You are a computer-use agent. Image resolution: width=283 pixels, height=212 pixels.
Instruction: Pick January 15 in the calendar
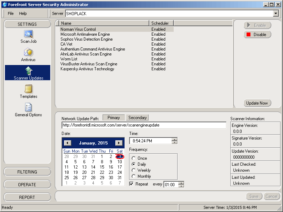click(x=102, y=167)
